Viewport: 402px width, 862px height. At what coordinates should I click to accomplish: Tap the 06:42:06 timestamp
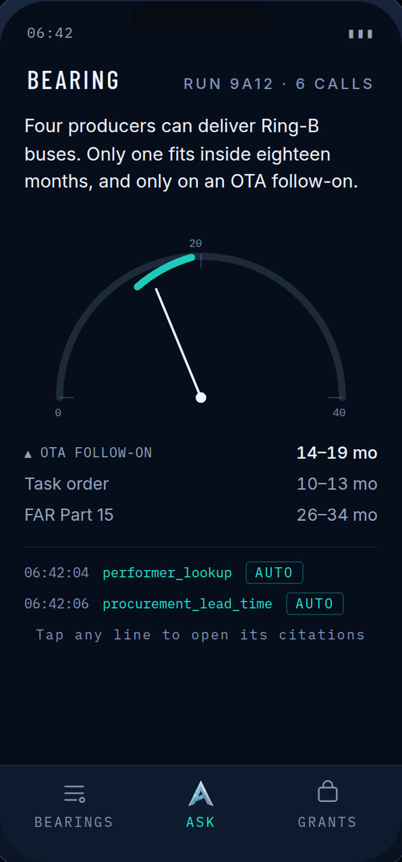point(57,604)
